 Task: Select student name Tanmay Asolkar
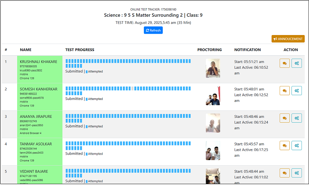click(x=36, y=144)
